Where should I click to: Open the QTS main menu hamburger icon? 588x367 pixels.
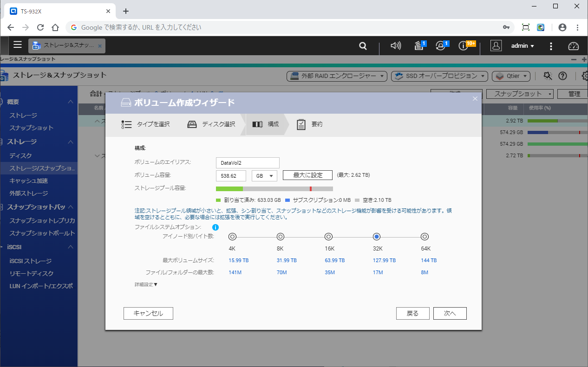point(18,45)
